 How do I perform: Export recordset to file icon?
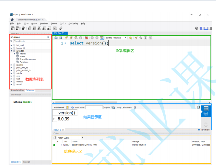(113, 107)
